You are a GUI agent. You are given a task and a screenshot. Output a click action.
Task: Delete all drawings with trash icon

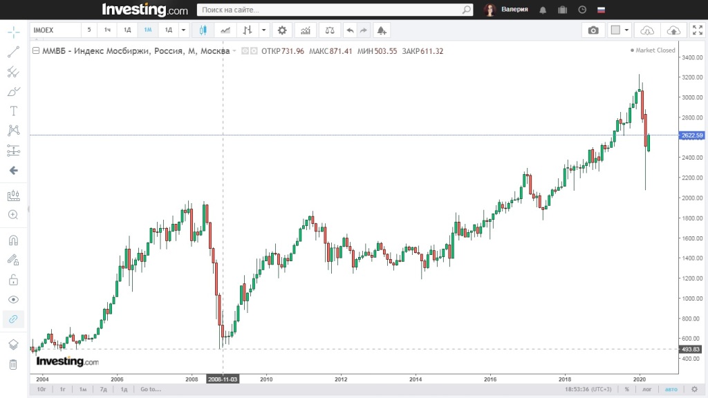point(13,364)
